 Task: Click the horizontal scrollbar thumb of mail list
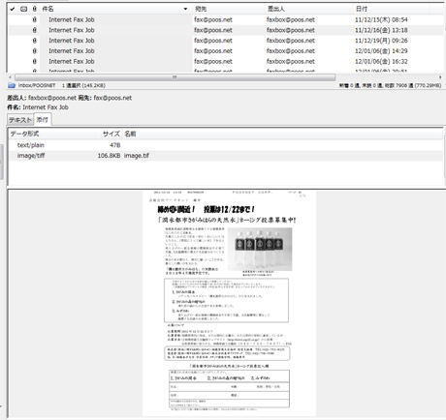tap(175, 77)
